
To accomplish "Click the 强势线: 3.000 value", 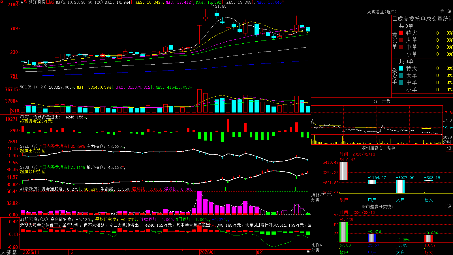I will [x=147, y=189].
